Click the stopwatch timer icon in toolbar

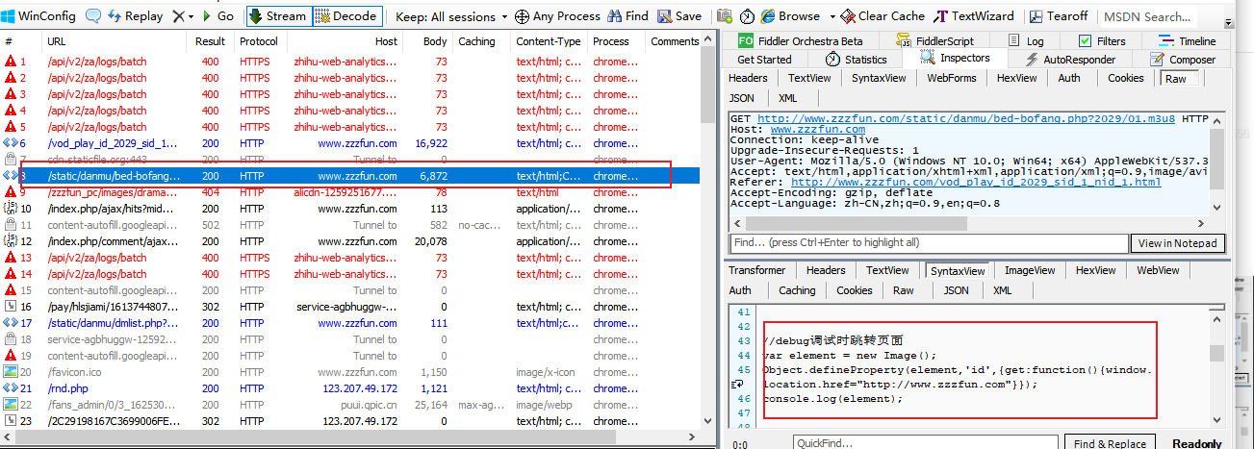(x=748, y=16)
